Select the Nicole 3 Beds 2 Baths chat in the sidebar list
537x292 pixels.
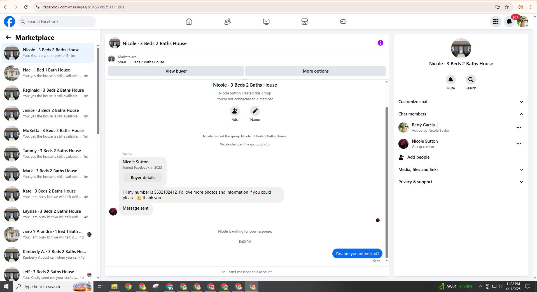[x=48, y=53]
